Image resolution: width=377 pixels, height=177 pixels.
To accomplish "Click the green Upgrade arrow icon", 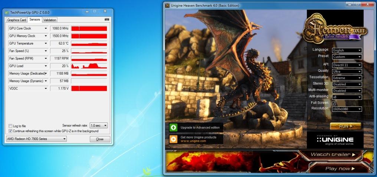I will tap(173, 127).
